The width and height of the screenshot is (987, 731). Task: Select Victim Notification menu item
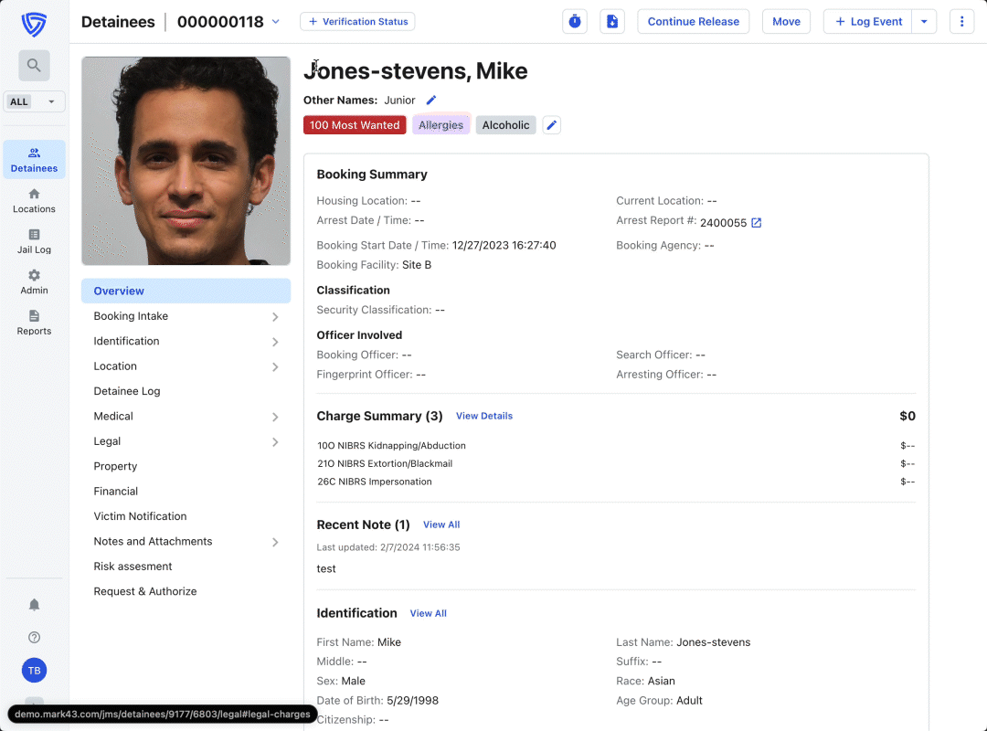140,516
